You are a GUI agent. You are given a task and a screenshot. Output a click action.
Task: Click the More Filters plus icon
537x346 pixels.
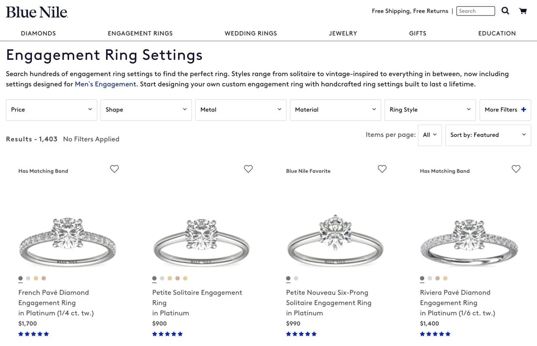click(x=523, y=109)
